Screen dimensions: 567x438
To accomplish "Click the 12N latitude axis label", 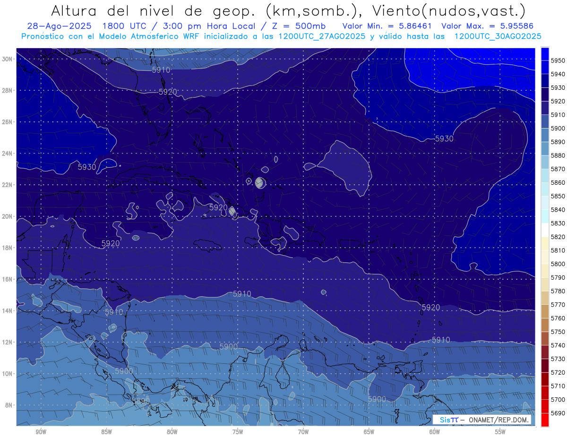I will pyautogui.click(x=7, y=342).
